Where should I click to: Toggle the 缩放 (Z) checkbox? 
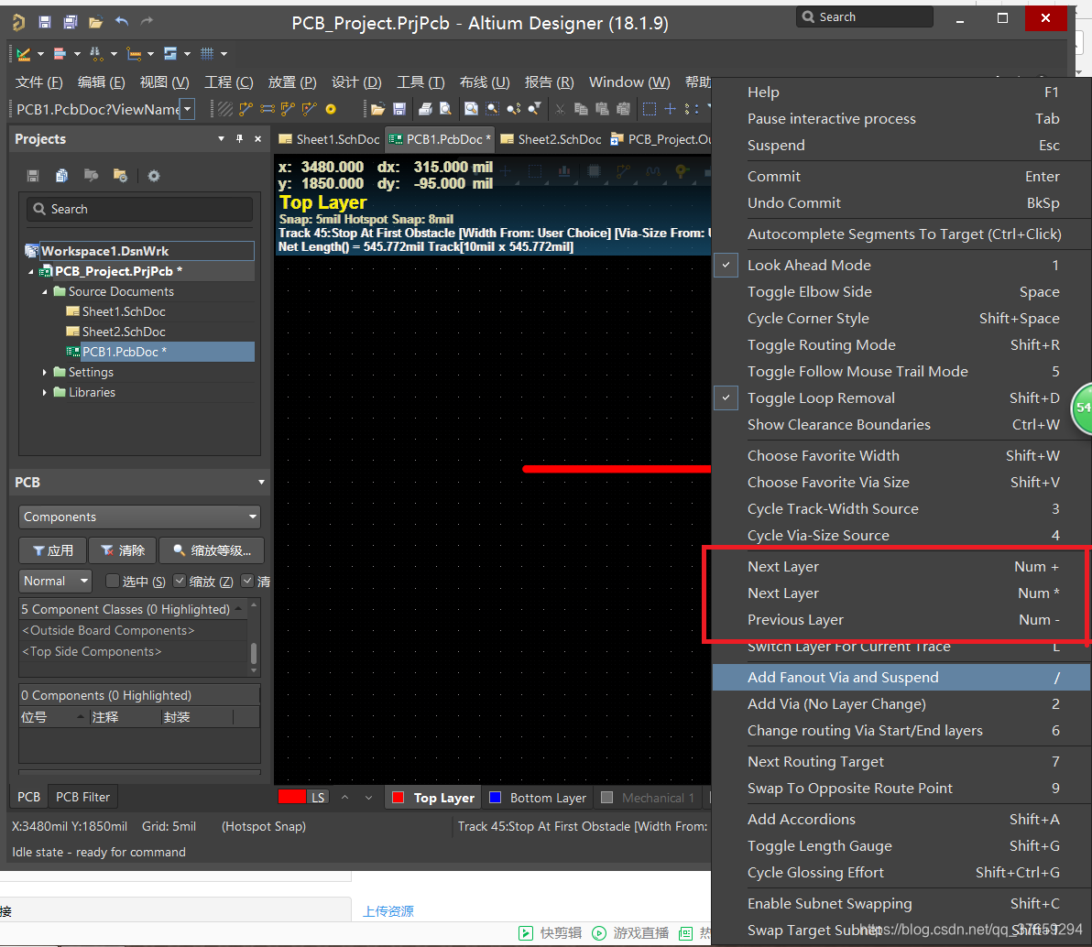179,581
